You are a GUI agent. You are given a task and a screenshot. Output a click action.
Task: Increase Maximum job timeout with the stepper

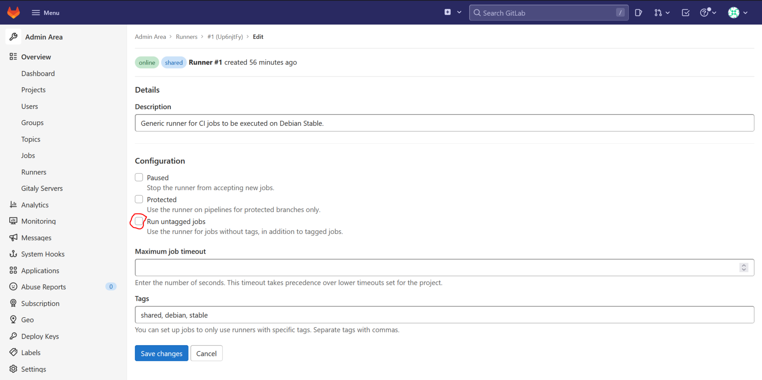pyautogui.click(x=743, y=265)
